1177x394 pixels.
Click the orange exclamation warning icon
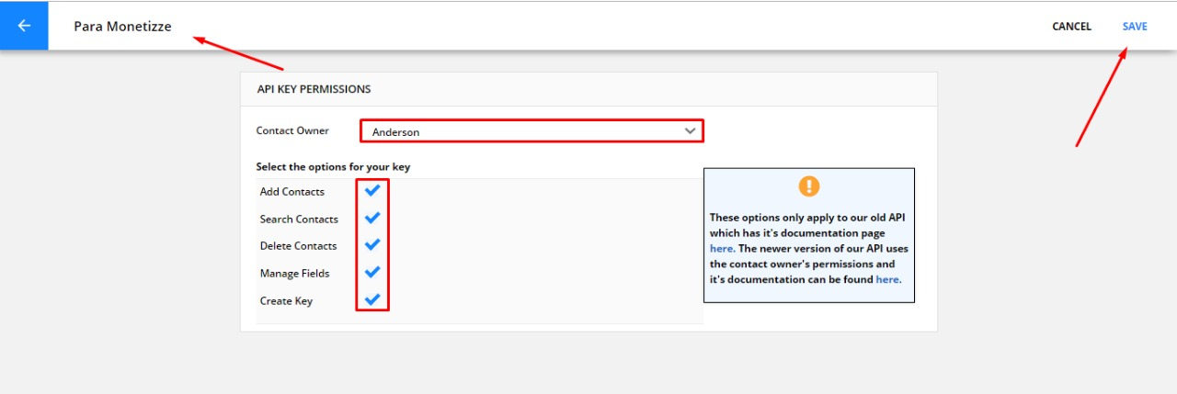[x=809, y=186]
